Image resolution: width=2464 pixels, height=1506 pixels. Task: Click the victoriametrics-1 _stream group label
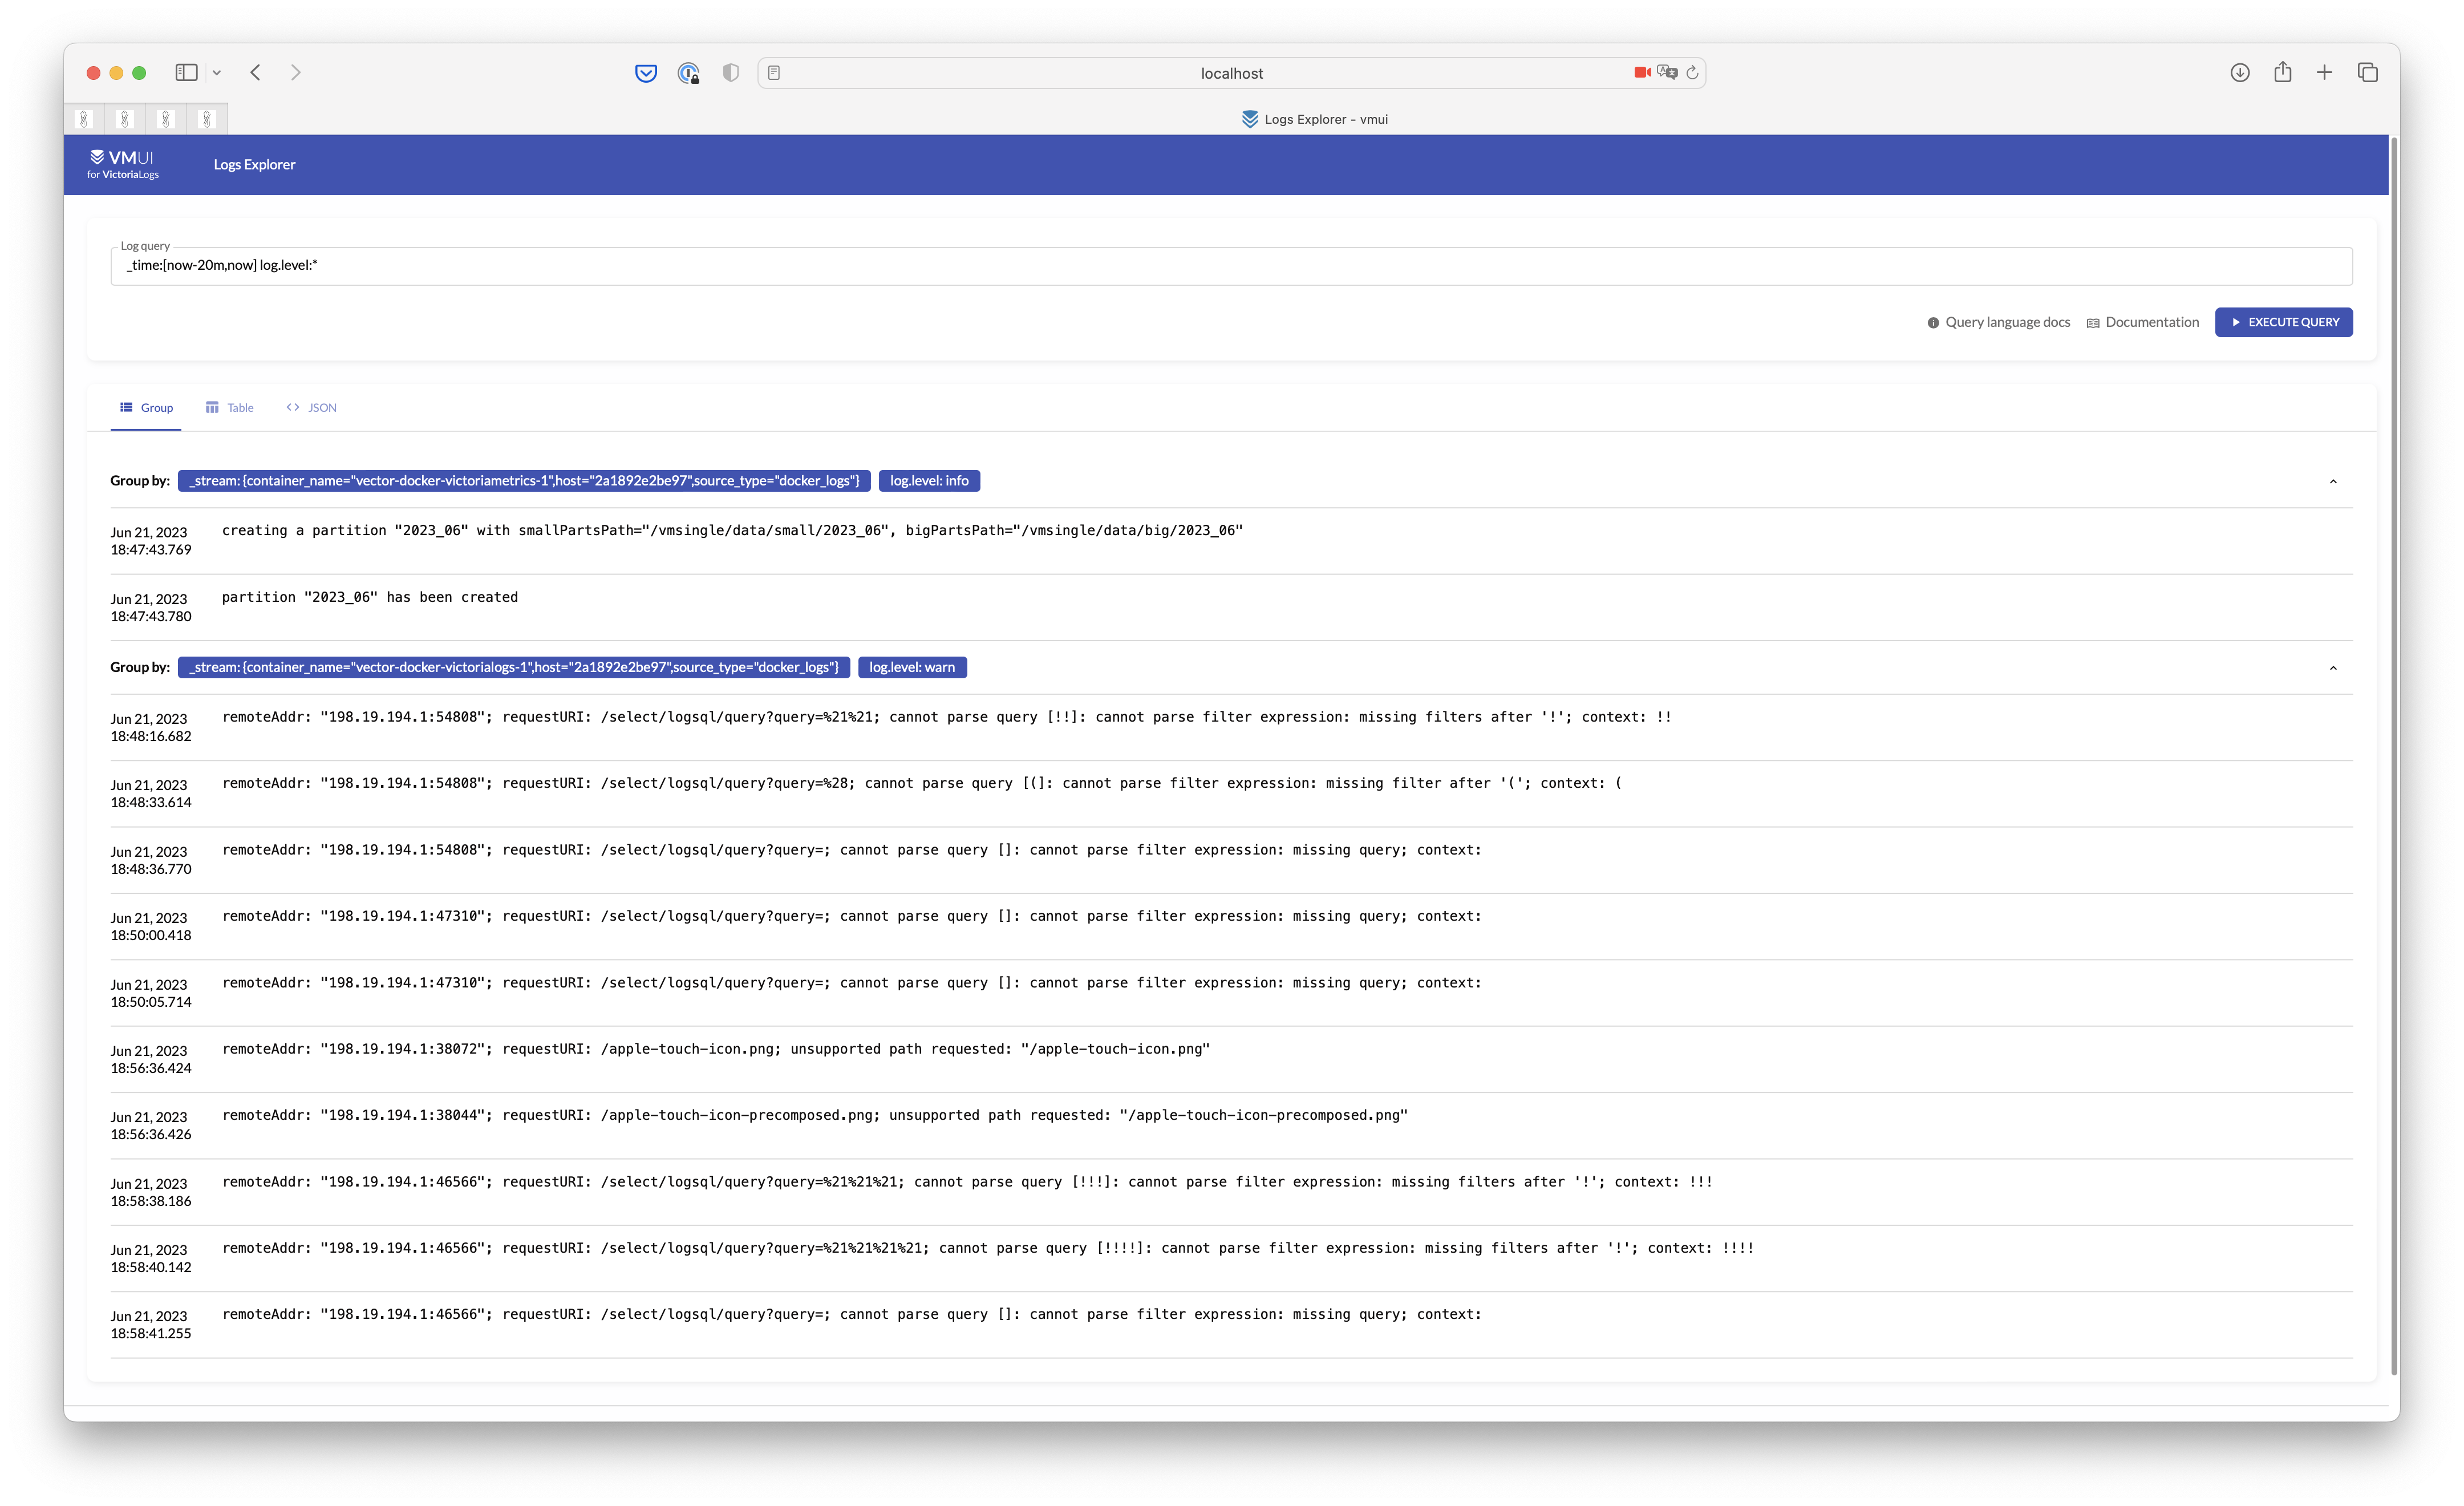[x=524, y=481]
